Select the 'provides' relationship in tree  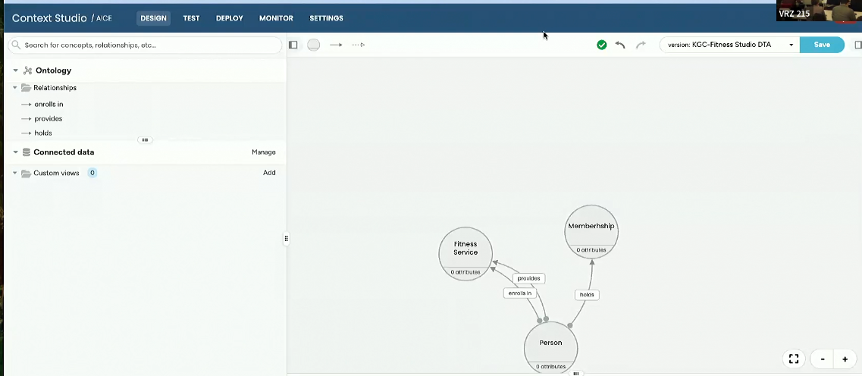49,119
